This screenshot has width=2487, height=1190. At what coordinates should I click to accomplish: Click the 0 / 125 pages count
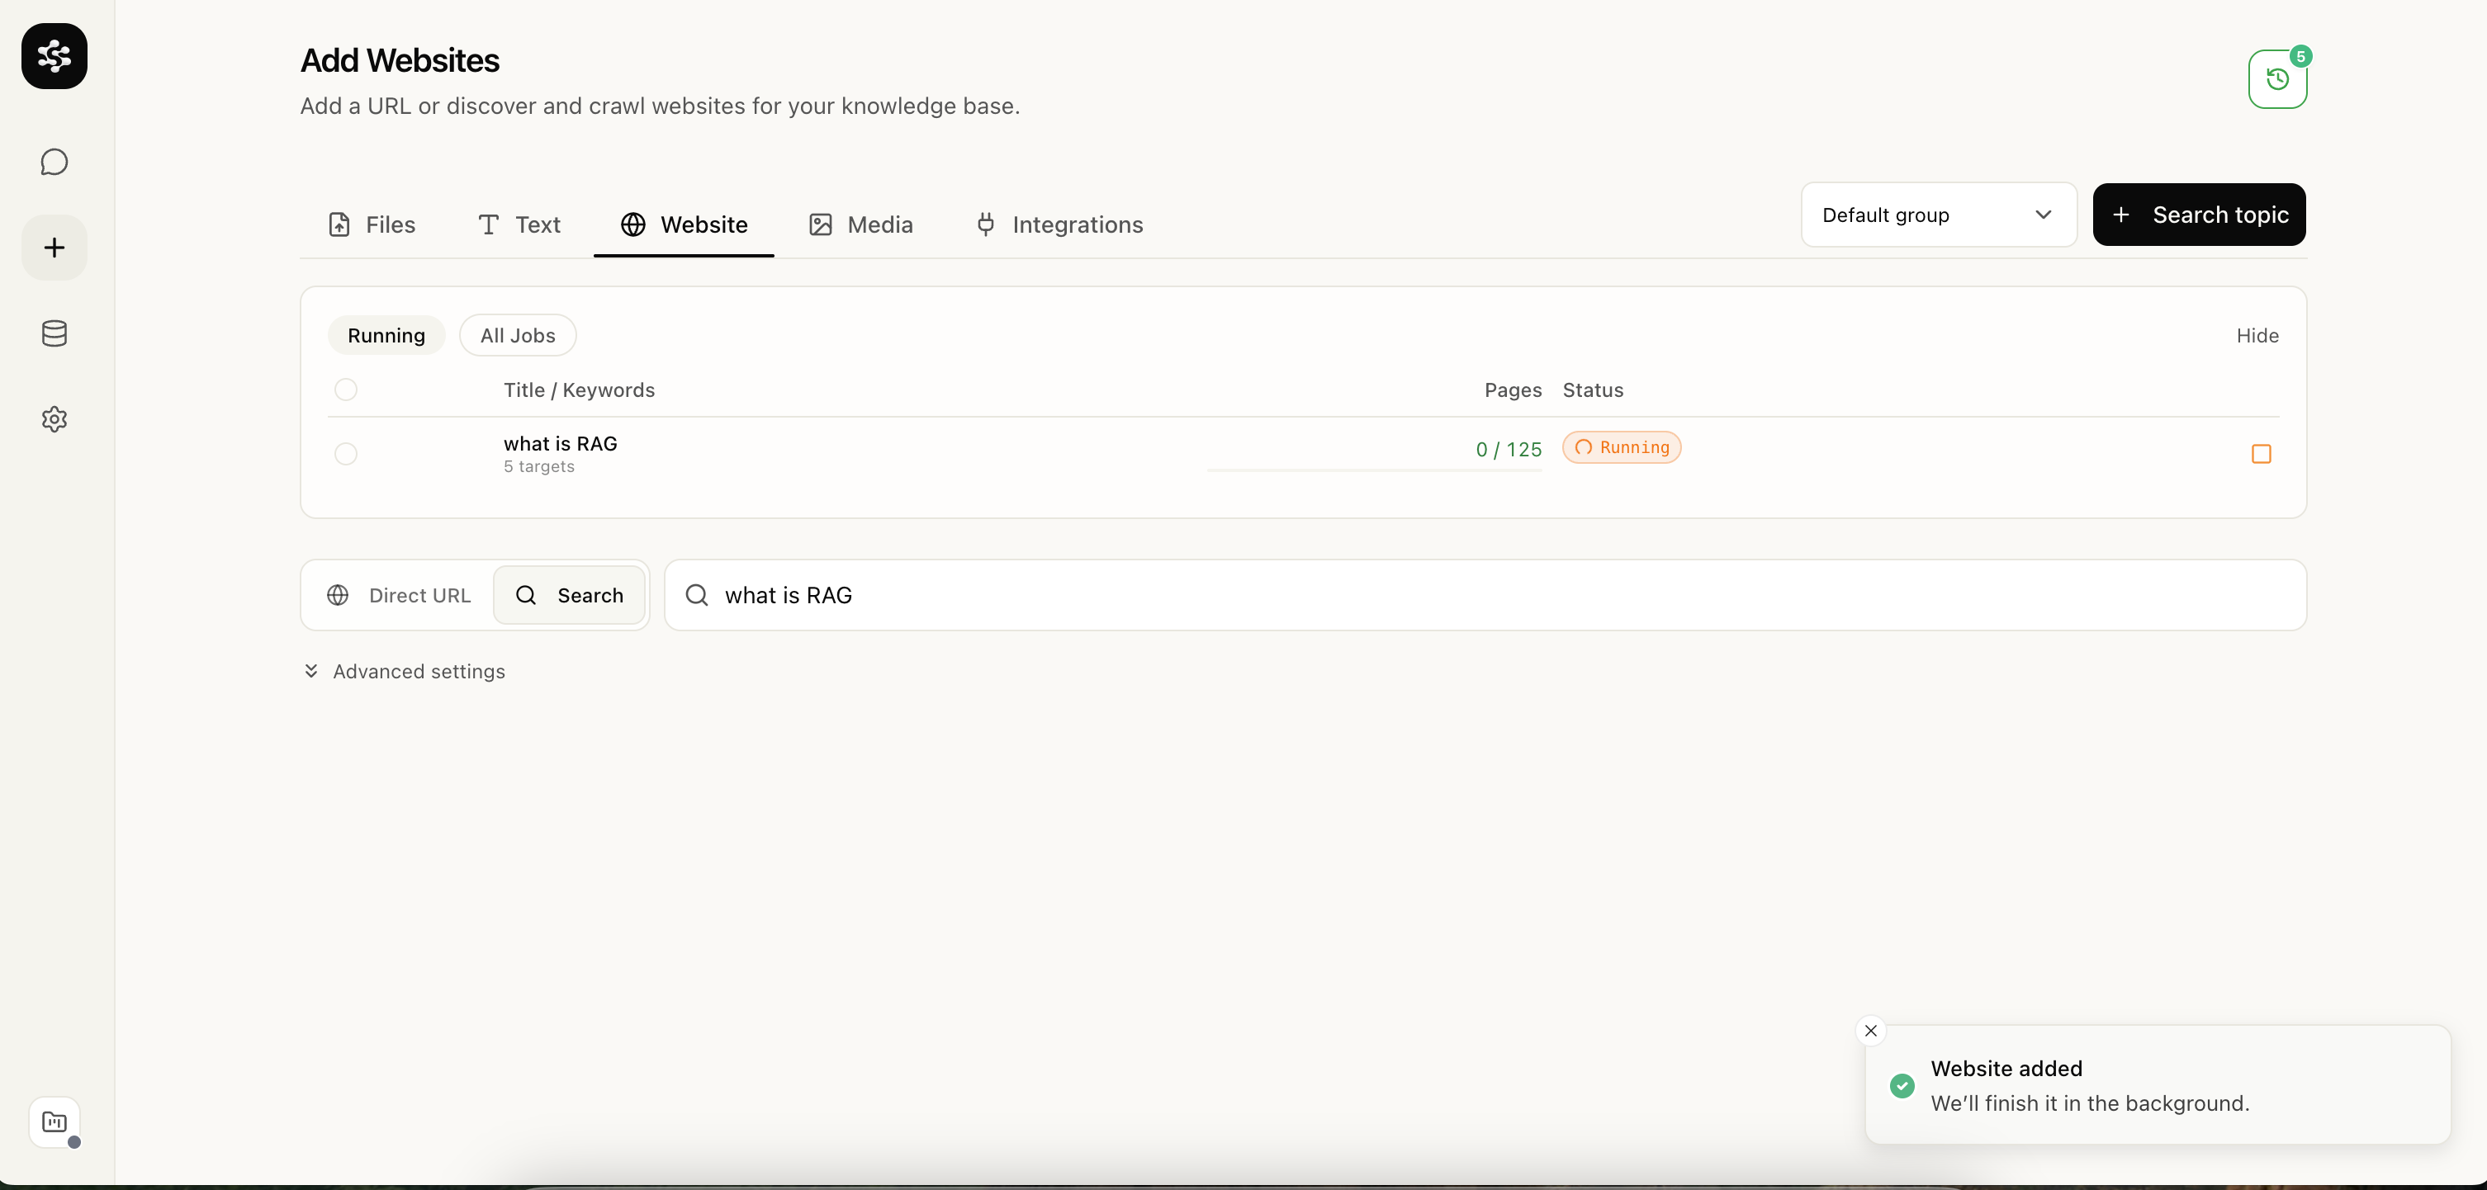pyautogui.click(x=1508, y=450)
